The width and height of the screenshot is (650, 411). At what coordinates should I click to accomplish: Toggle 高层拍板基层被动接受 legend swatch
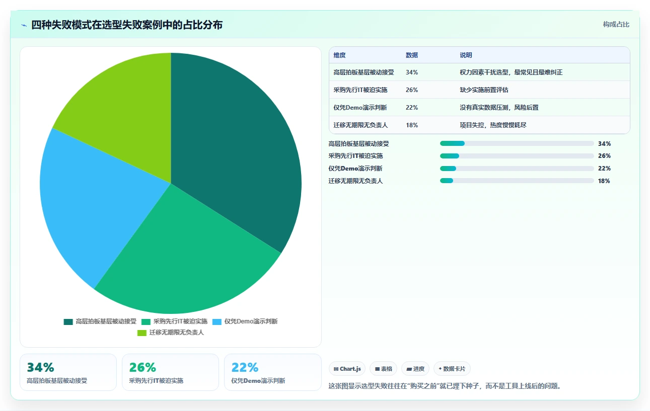[68, 321]
